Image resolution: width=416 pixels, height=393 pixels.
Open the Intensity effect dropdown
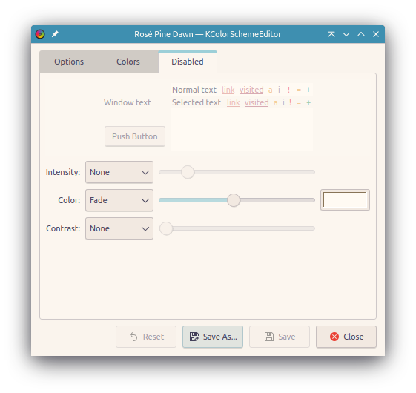(x=119, y=172)
